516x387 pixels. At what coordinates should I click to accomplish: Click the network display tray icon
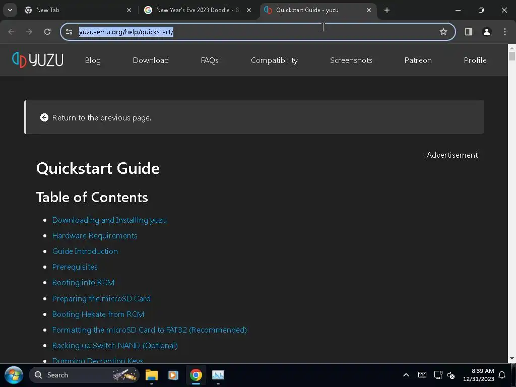coord(438,375)
